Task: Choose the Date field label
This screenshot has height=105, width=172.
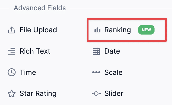Action: click(x=112, y=51)
